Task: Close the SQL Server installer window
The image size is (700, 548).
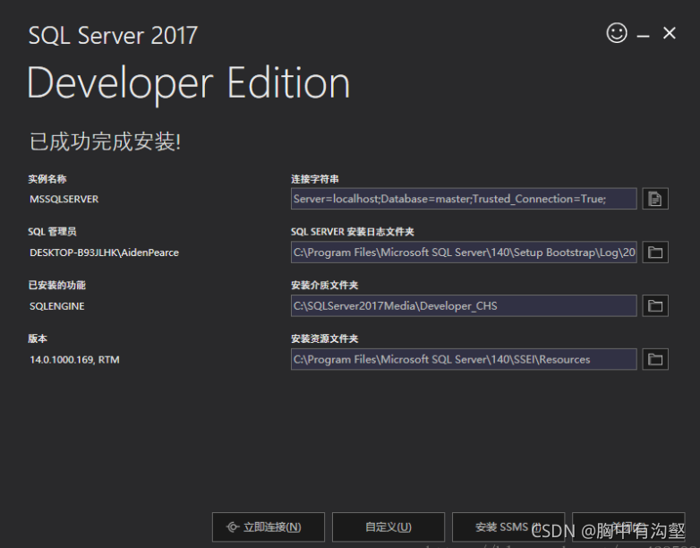Action: [x=670, y=33]
